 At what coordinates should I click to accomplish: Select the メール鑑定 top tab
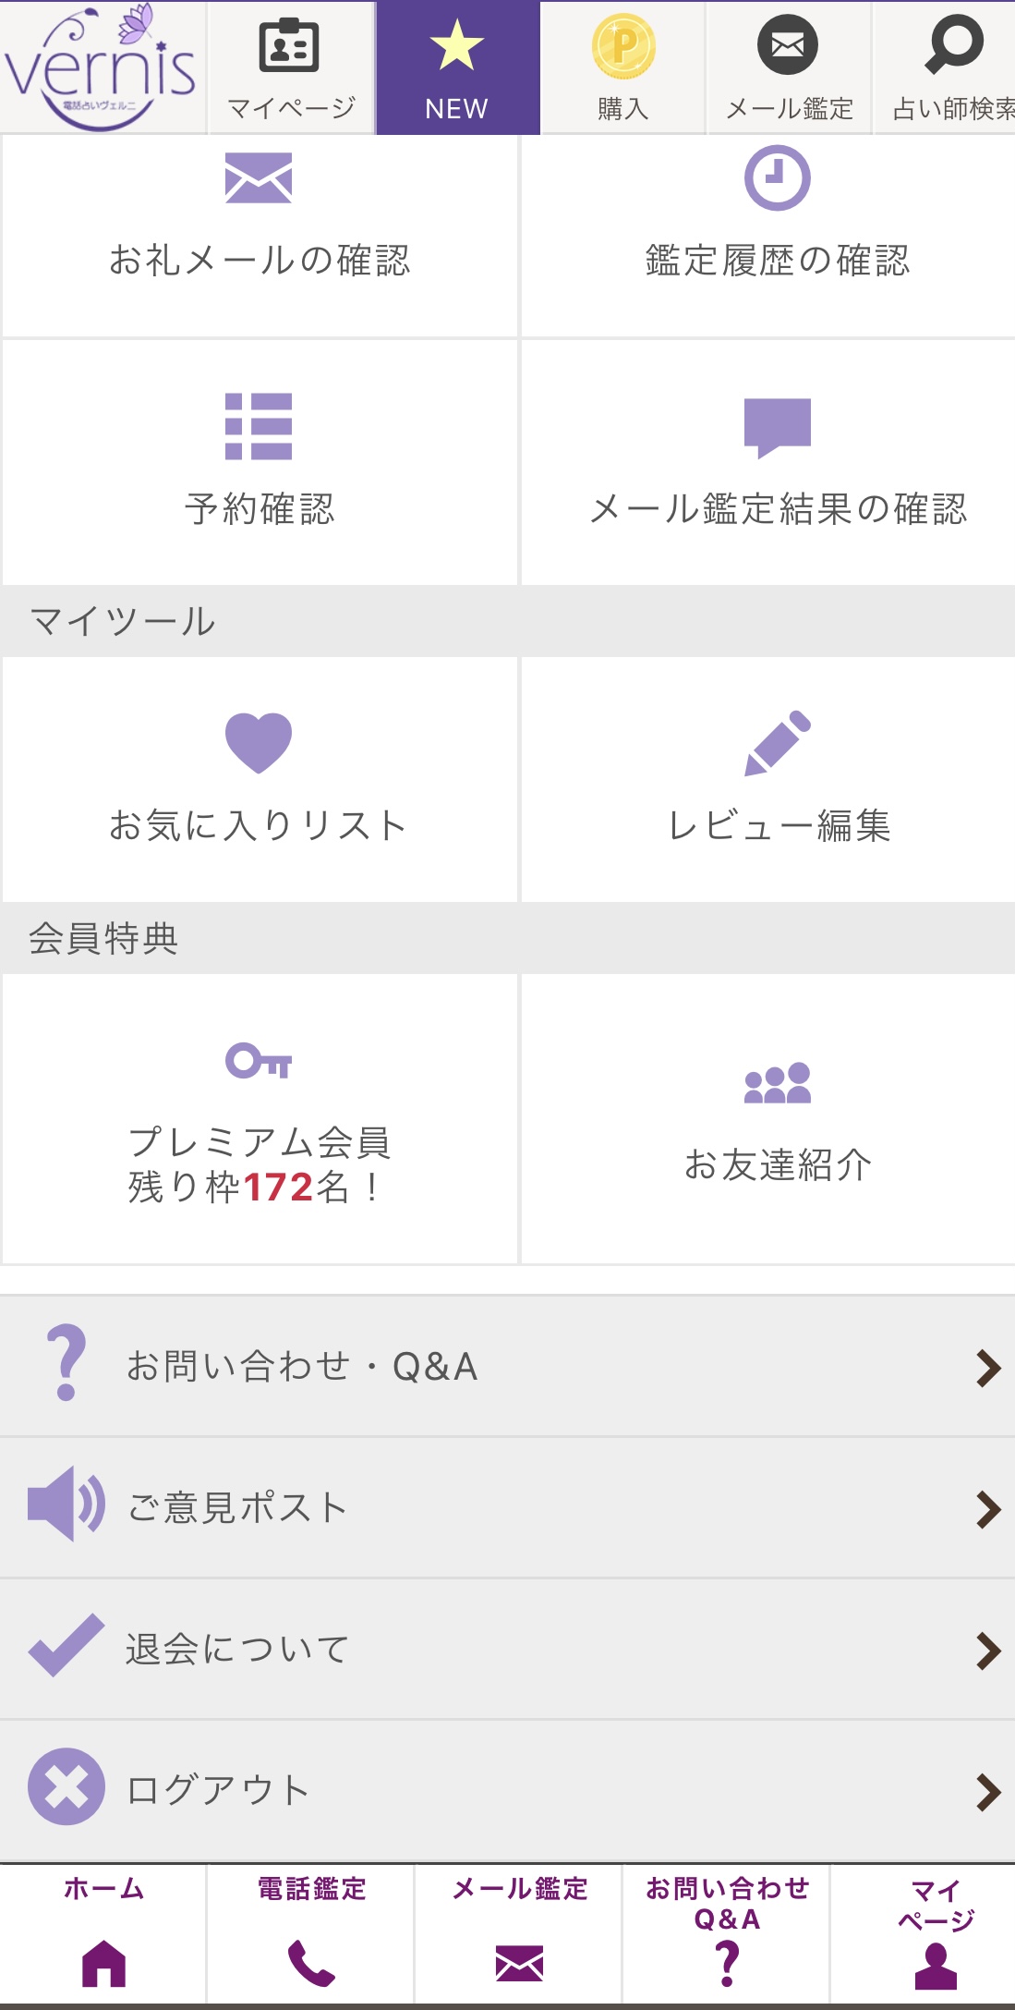pyautogui.click(x=789, y=68)
